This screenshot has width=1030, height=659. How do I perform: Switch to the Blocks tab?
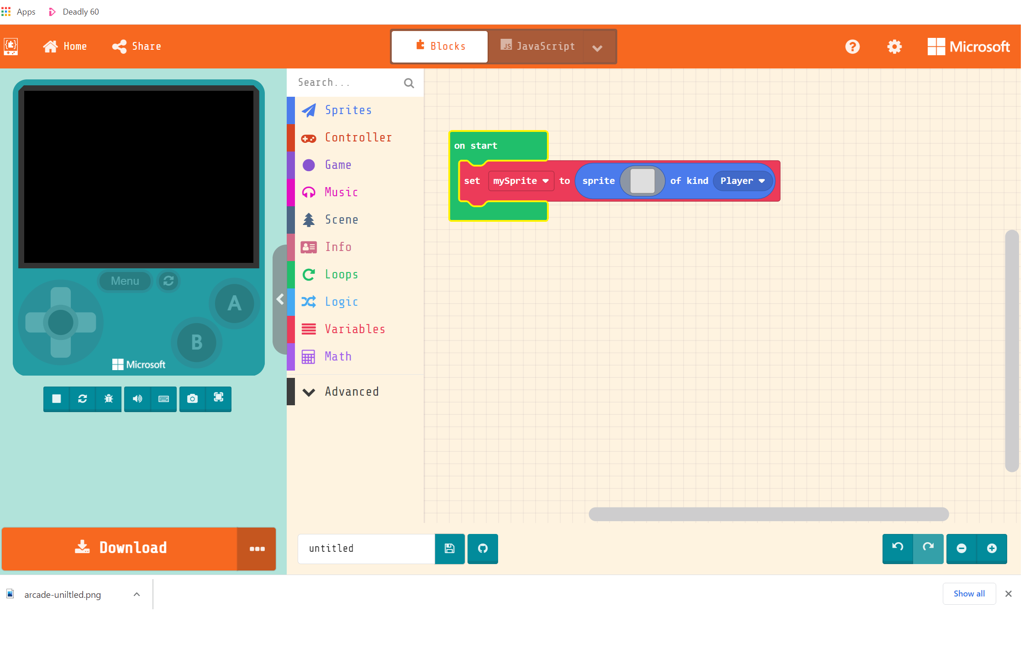(439, 46)
